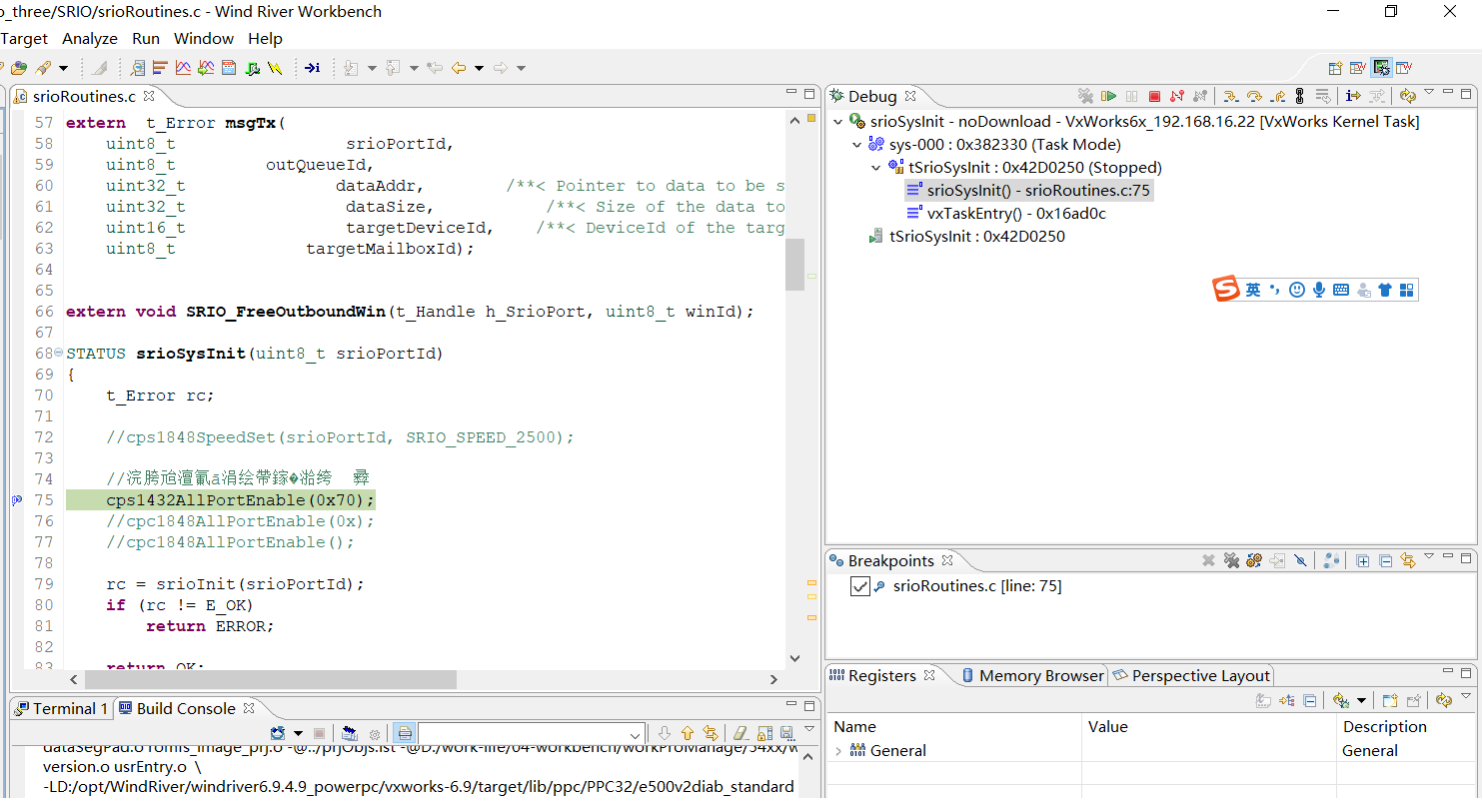This screenshot has height=798, width=1482.
Task: Uncheck the srioRoutines.c line 75 breakpoint
Action: tap(860, 586)
